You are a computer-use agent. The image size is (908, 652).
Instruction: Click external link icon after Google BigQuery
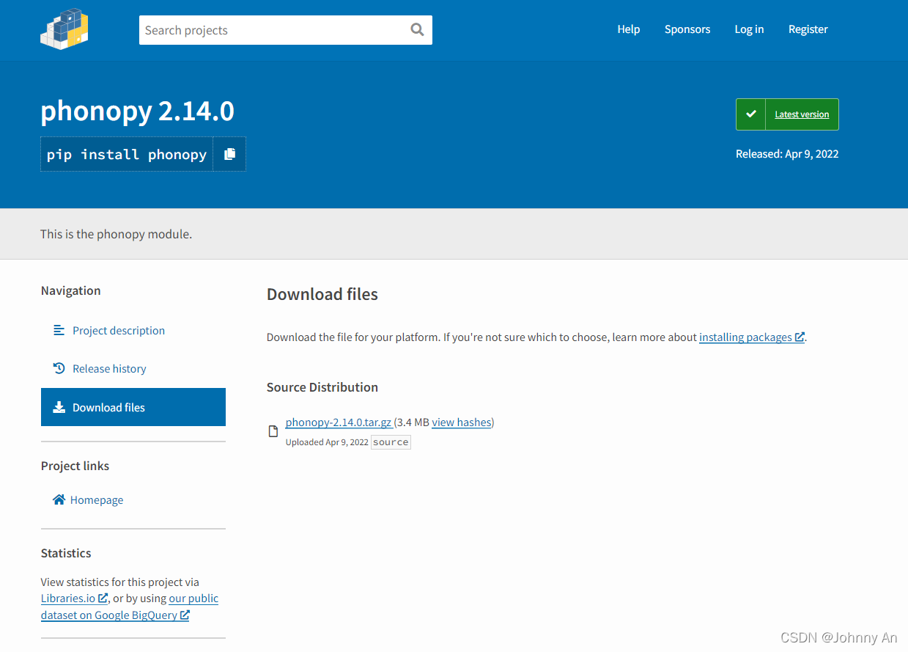[x=185, y=615]
